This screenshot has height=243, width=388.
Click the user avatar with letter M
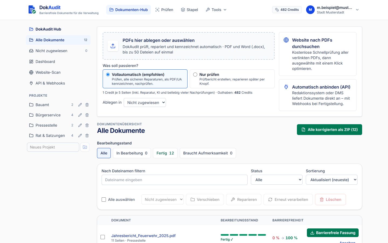[x=310, y=10]
